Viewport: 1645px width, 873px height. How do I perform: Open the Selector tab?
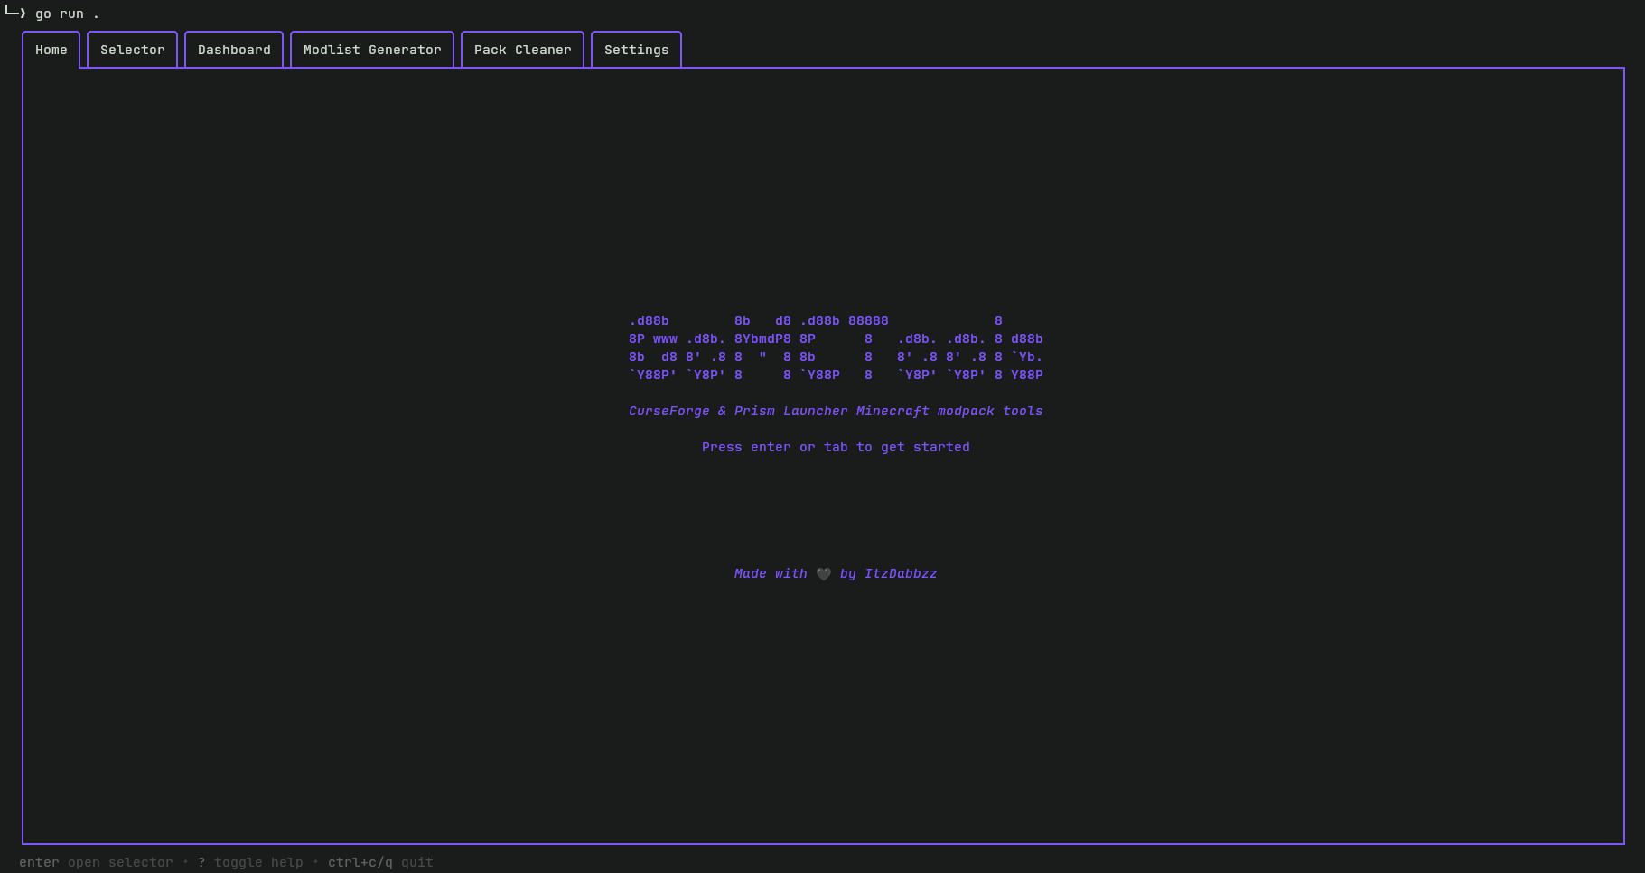pos(133,50)
